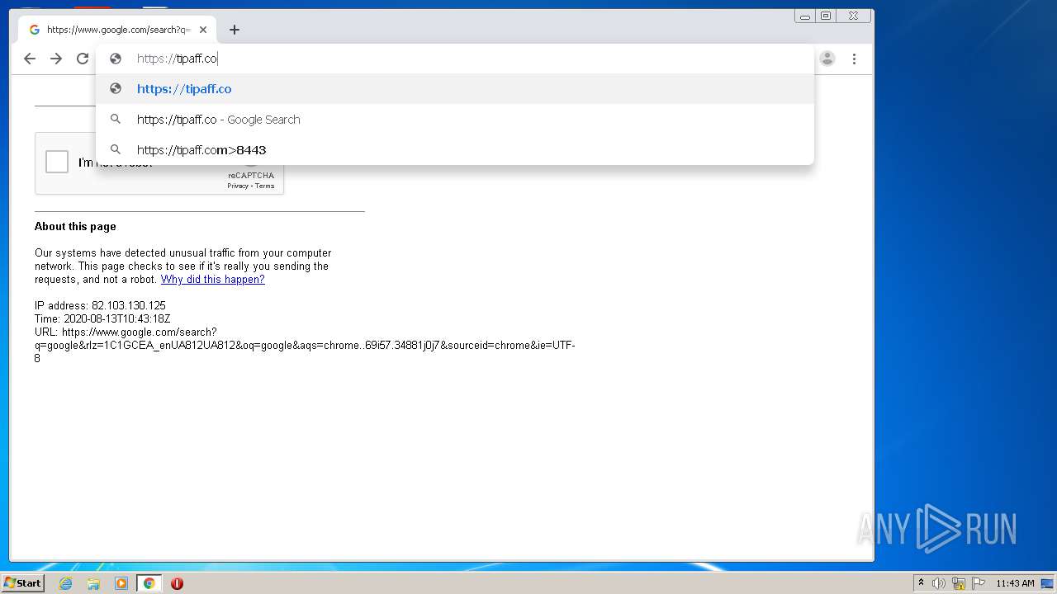
Task: Reload the page with the refresh icon
Action: pos(83,59)
